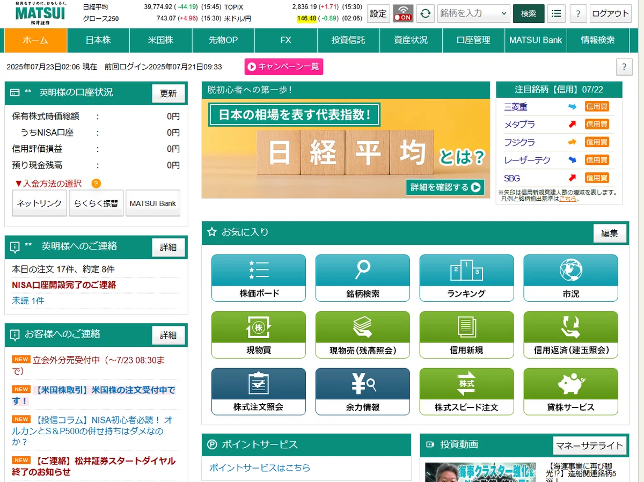The width and height of the screenshot is (644, 482).
Task: Click the help button below ログアウト
Action: click(624, 67)
